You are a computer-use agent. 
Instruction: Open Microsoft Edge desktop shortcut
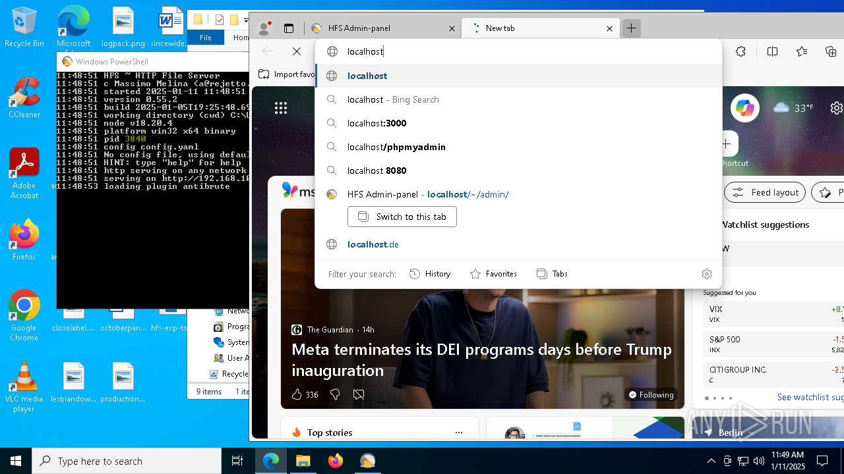tap(73, 28)
